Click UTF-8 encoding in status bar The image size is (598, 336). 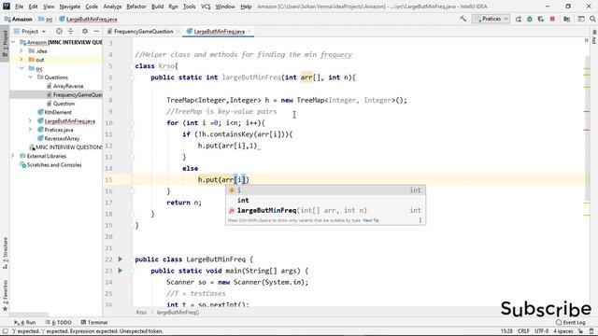pos(542,331)
